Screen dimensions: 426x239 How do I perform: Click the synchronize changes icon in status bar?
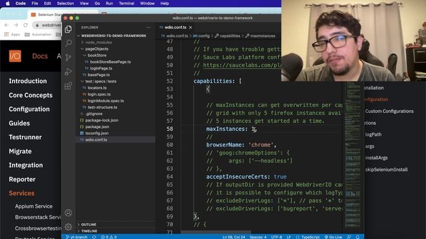point(94,237)
